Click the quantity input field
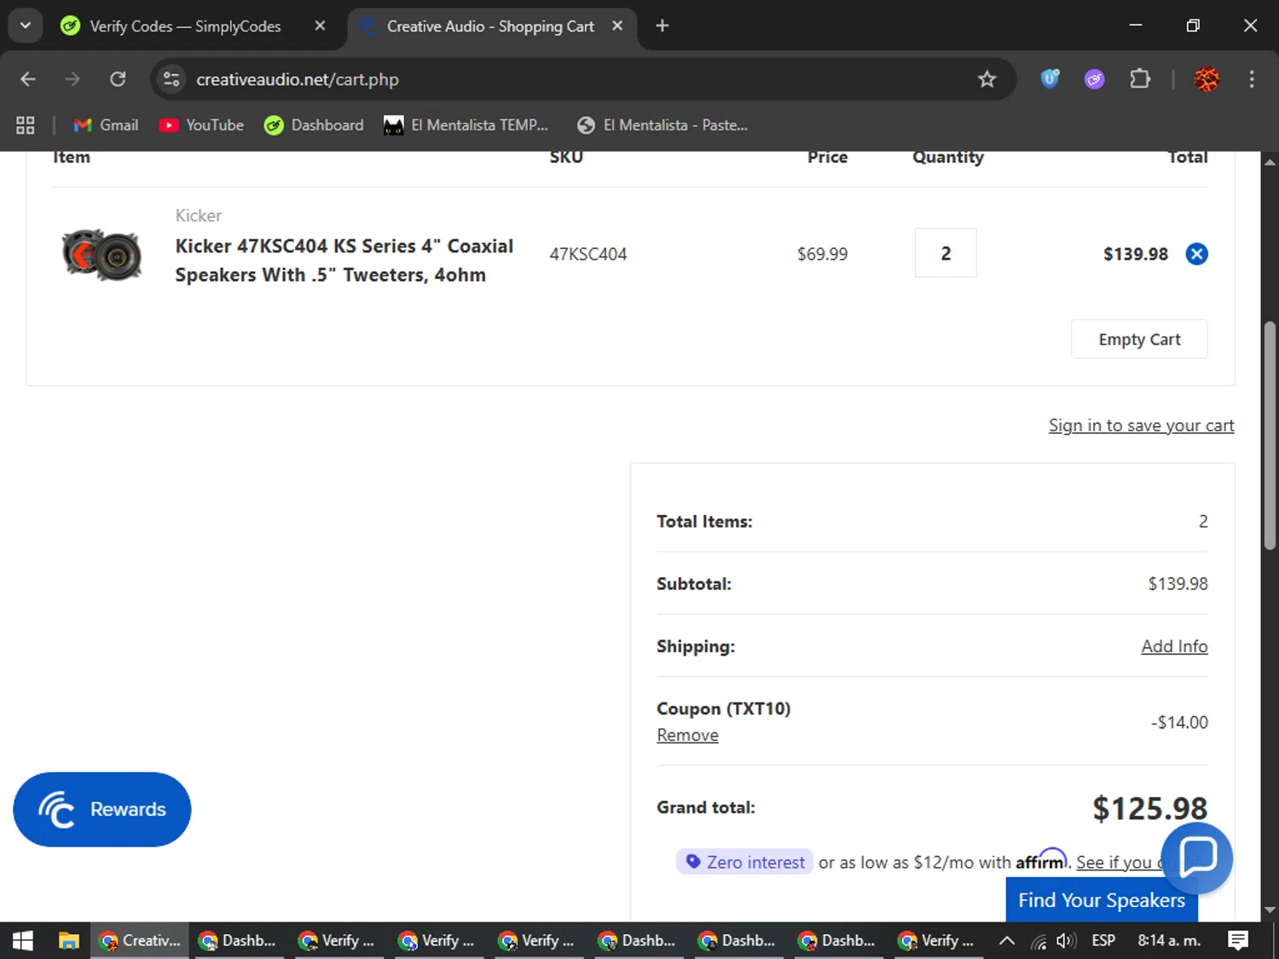This screenshot has width=1279, height=959. coord(945,253)
